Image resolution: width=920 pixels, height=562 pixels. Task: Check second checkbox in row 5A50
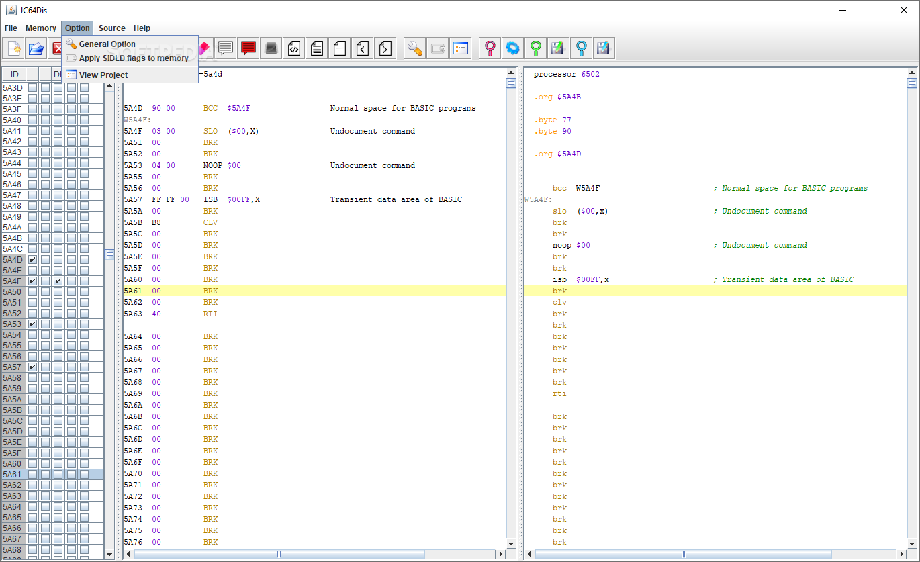click(45, 292)
